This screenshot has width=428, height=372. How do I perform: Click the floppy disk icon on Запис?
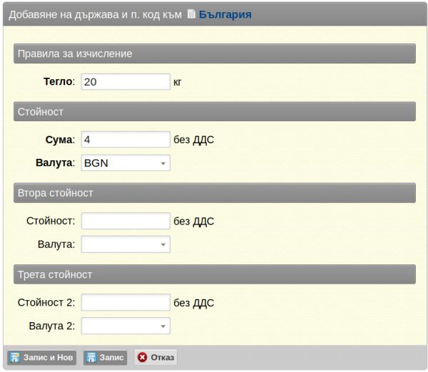point(91,357)
